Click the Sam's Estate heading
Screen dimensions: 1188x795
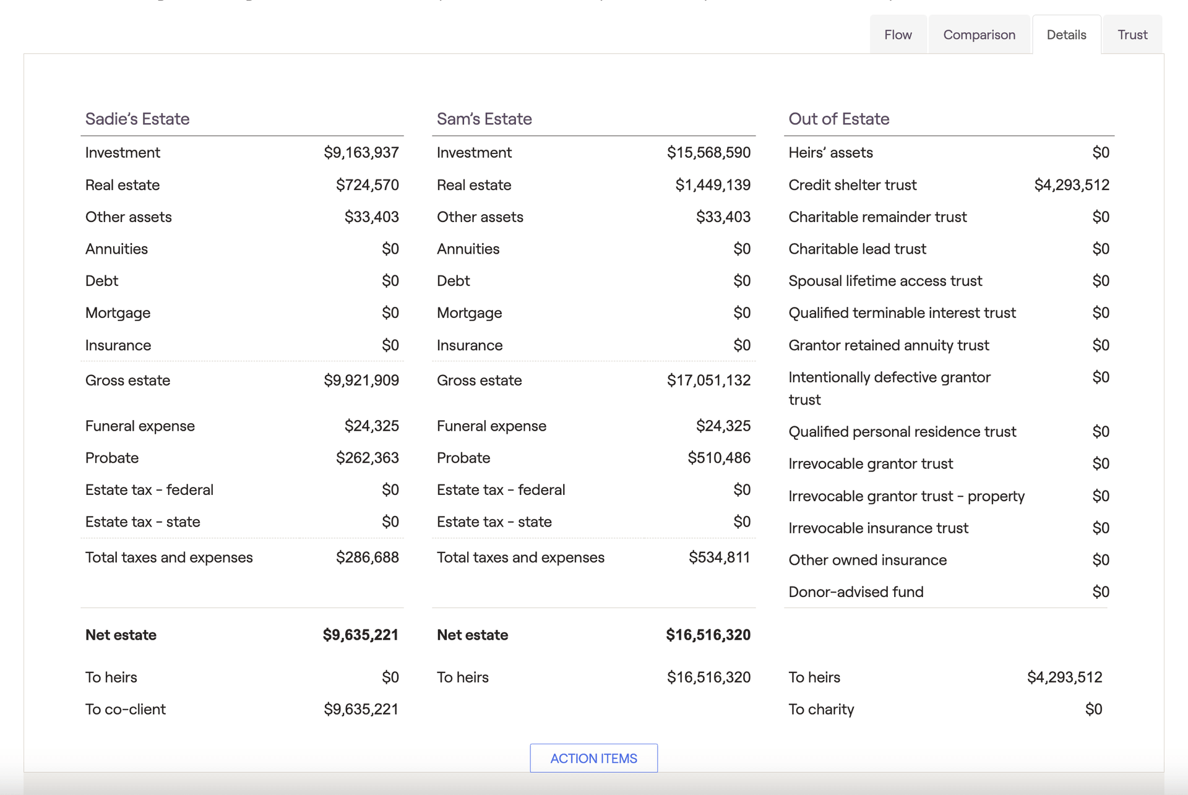coord(484,119)
